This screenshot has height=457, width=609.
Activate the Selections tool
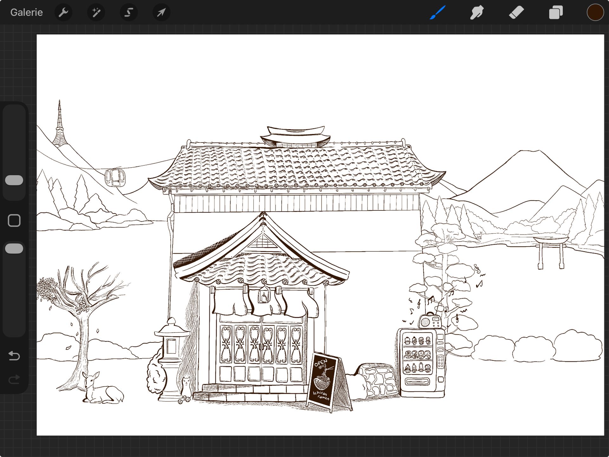(x=129, y=12)
